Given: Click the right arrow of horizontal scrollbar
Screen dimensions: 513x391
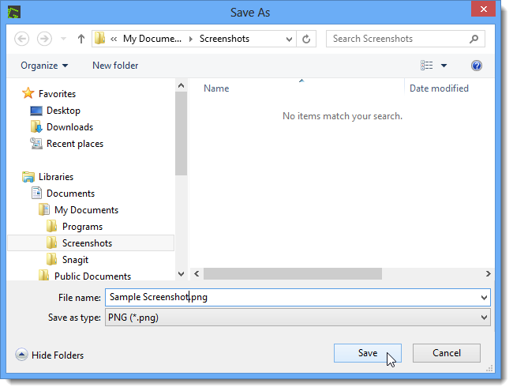Looking at the screenshot, I should 488,274.
